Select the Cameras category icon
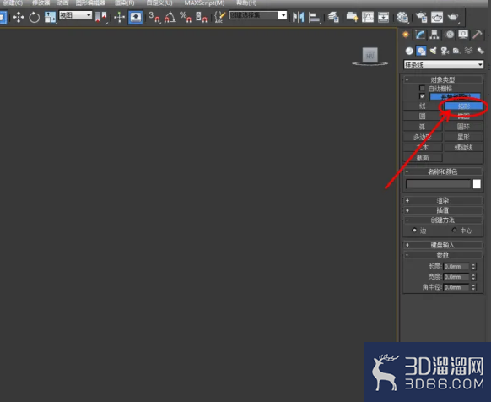The height and width of the screenshot is (402, 491). pos(445,51)
